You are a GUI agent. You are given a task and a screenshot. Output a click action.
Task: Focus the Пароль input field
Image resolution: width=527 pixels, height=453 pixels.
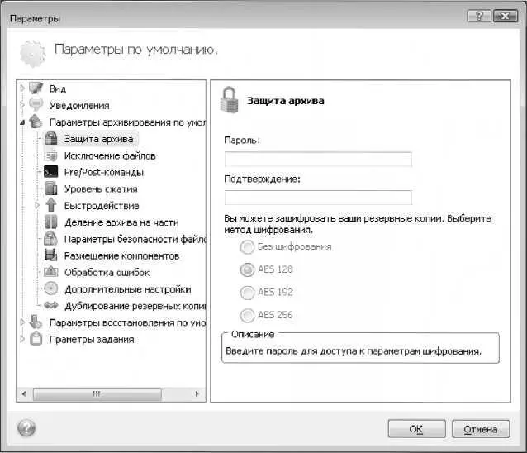pyautogui.click(x=318, y=160)
